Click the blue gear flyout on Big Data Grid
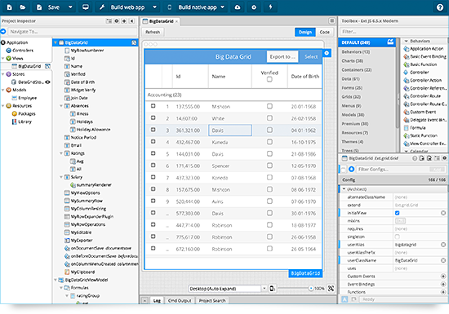This screenshot has height=314, width=449. click(x=327, y=53)
